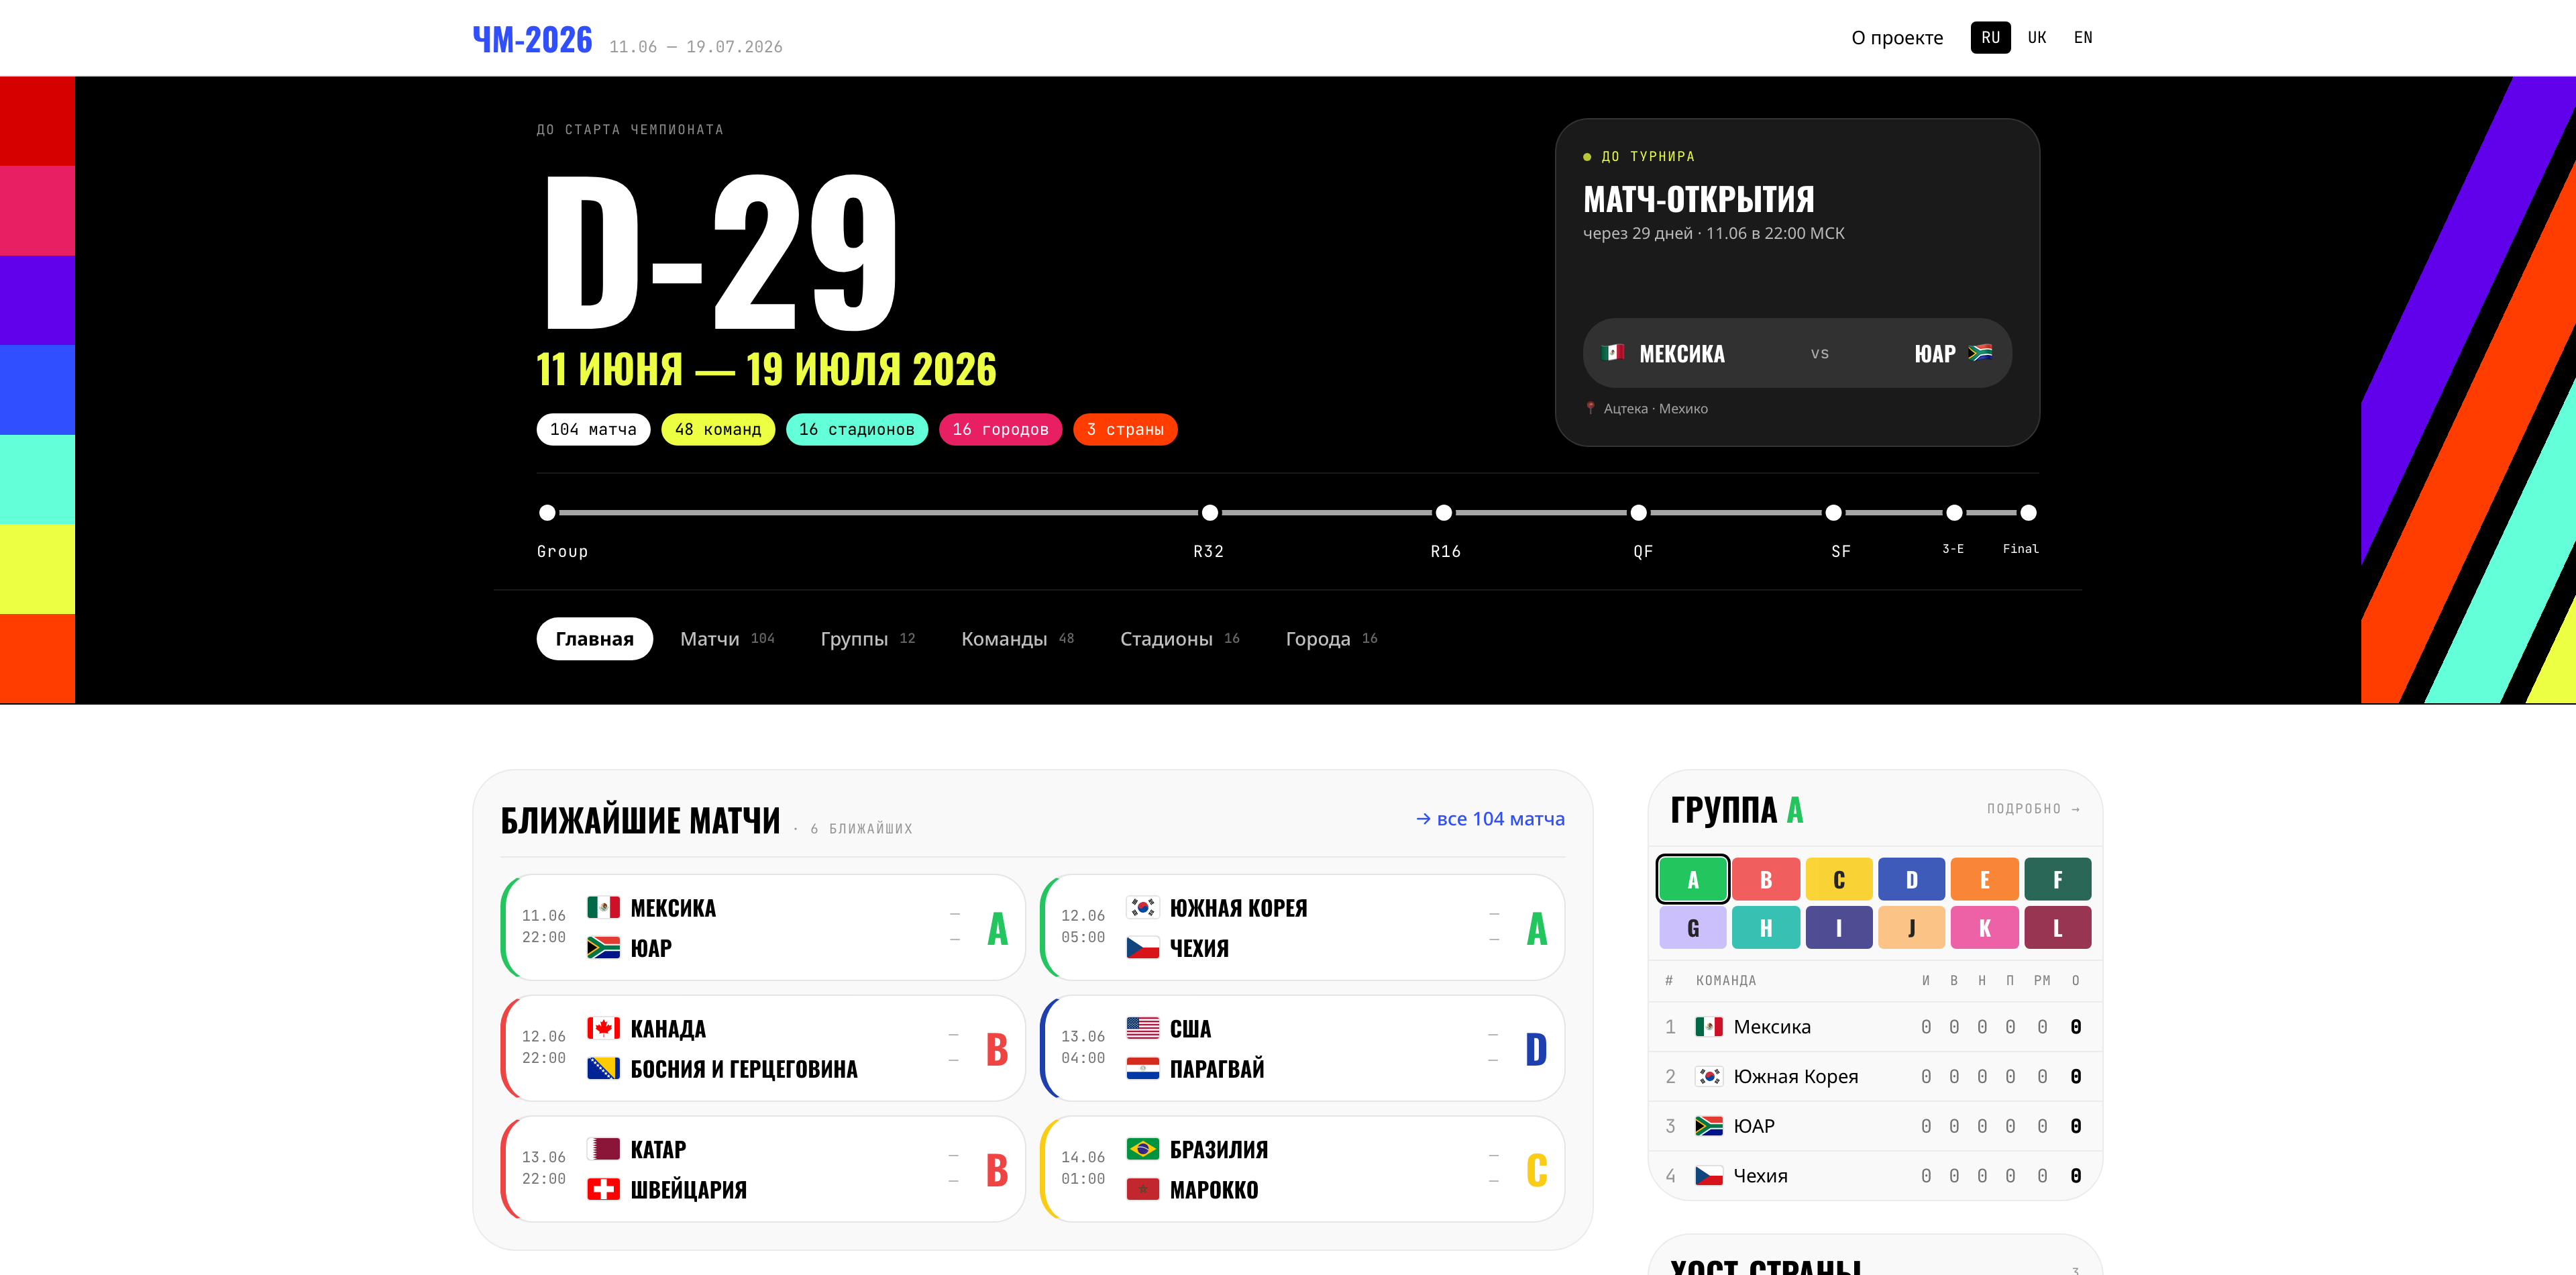Follow the все 104 матча link
Viewport: 2576px width, 1275px height.
click(1490, 819)
